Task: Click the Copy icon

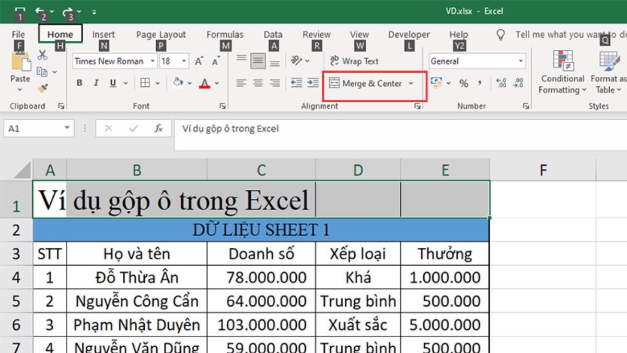Action: (42, 71)
